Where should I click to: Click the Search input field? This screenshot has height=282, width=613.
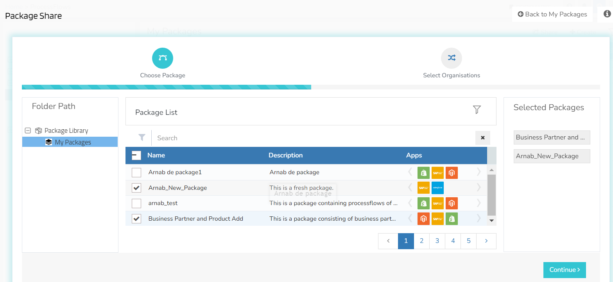pos(313,138)
